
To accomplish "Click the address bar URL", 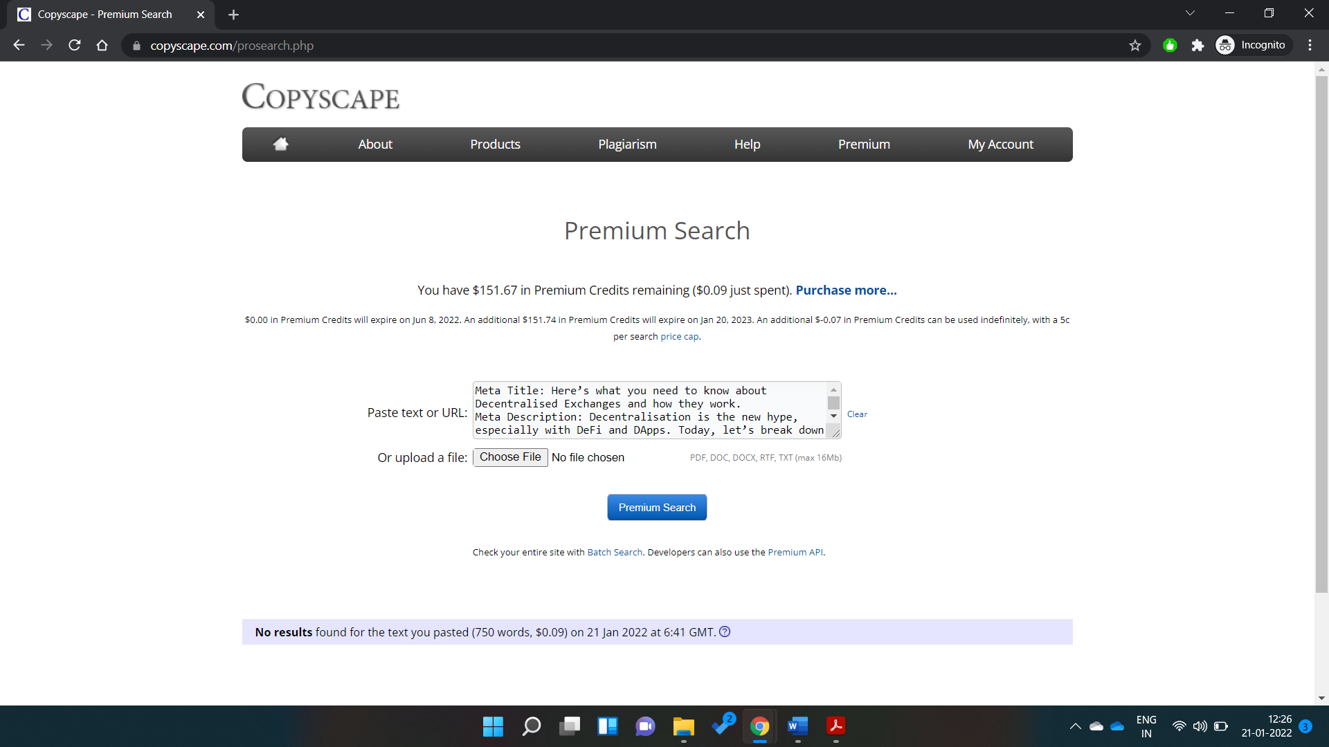I will pyautogui.click(x=232, y=46).
